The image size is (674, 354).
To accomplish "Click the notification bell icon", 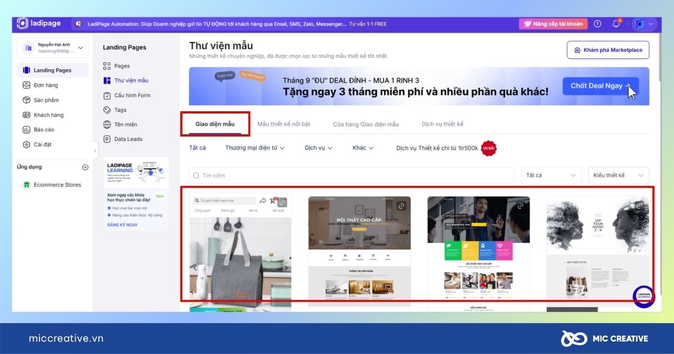I will (616, 24).
